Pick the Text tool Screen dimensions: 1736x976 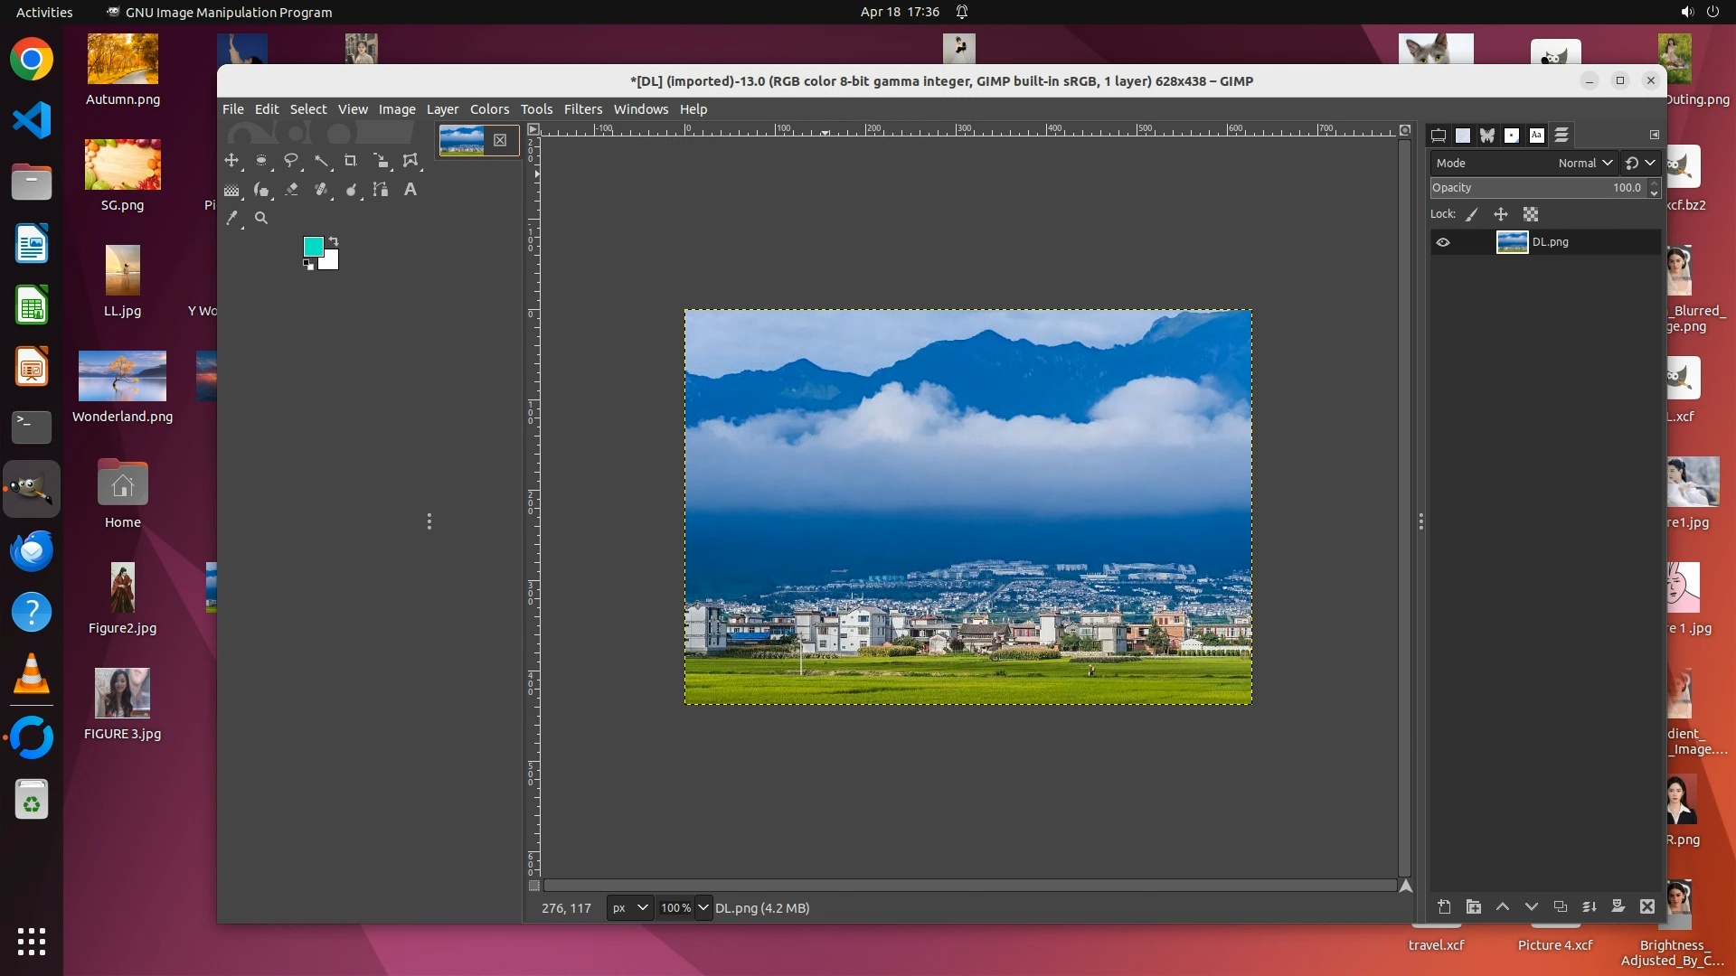coord(410,190)
